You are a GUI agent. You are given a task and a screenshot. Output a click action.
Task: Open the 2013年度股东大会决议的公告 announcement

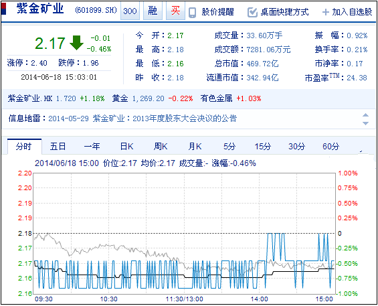(185, 119)
